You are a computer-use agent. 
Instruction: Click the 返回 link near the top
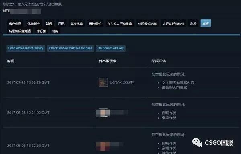pos(6,11)
